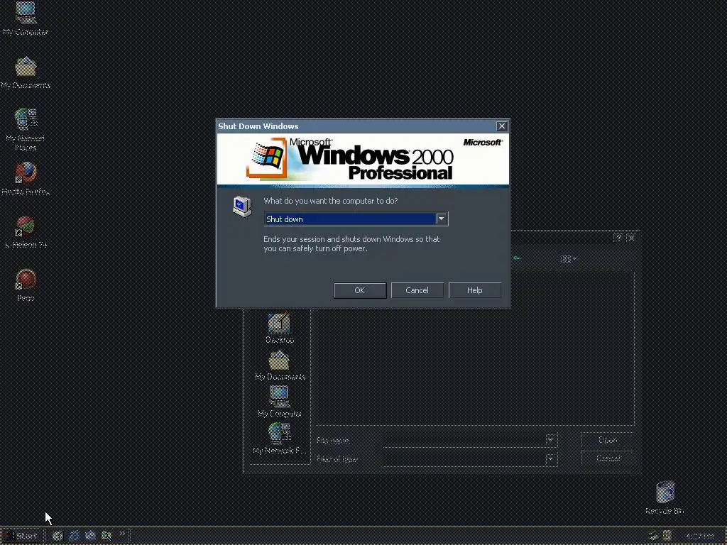Confirm shutdown with OK button
727x545 pixels.
360,290
